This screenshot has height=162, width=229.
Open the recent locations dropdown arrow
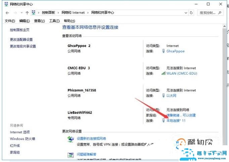pyautogui.click(x=21, y=13)
